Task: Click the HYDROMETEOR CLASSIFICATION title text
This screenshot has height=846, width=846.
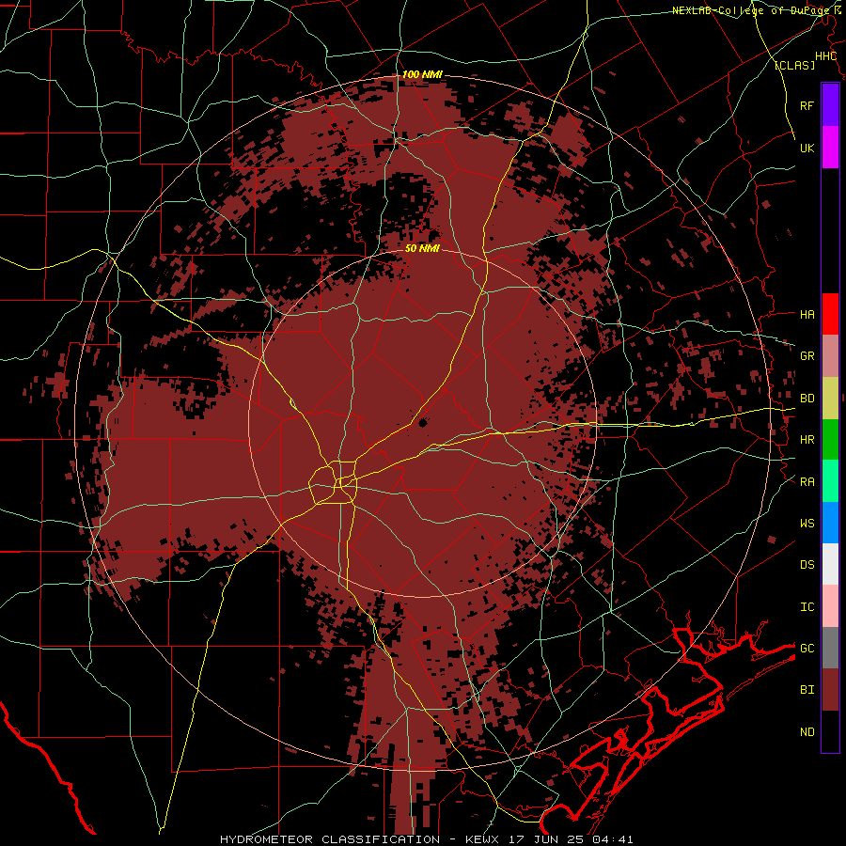Action: click(x=330, y=839)
